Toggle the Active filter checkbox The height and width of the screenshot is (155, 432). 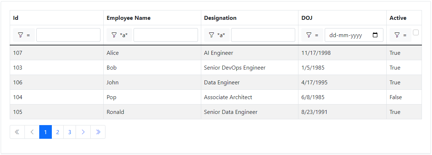[416, 32]
